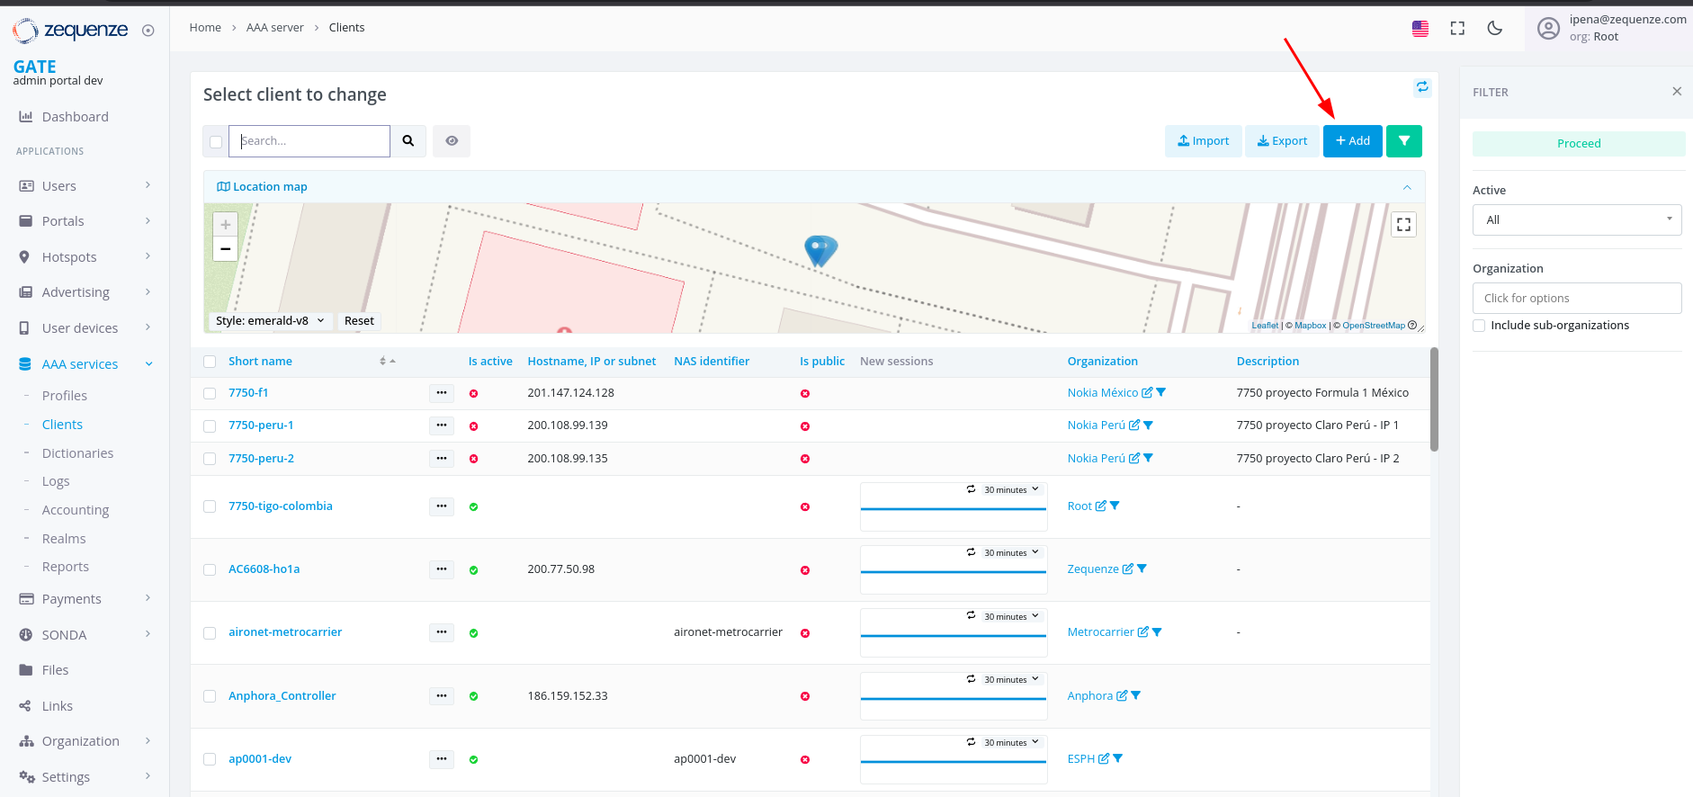1693x797 pixels.
Task: Click the refresh icon above the toolbar
Action: pos(1422,87)
